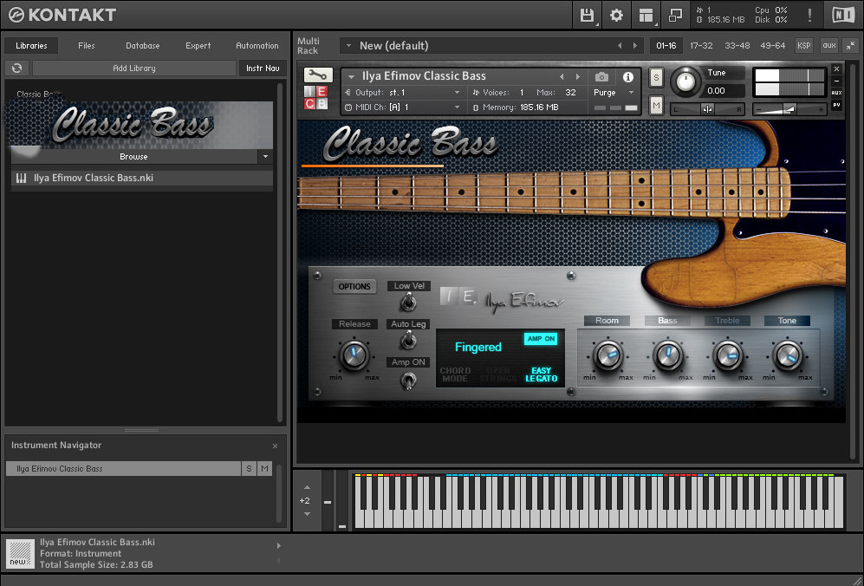
Task: Toggle minimized view icon in header
Action: (x=675, y=15)
